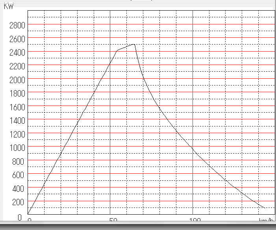Click the km/h unit label on the X-axis
The image size is (276, 230).
click(266, 220)
